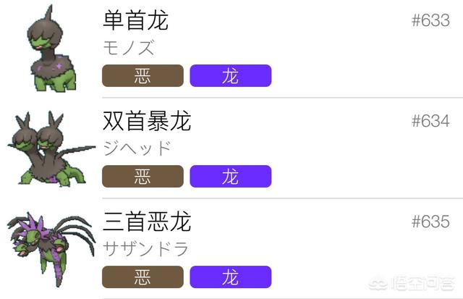Click the Japanese name サザンドラ
463x299 pixels.
(x=146, y=249)
